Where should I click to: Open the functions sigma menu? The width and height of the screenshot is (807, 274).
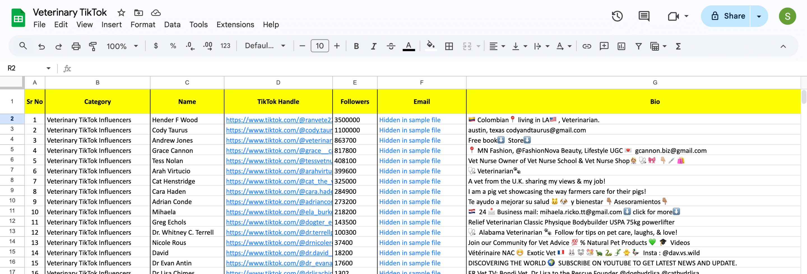pos(678,46)
